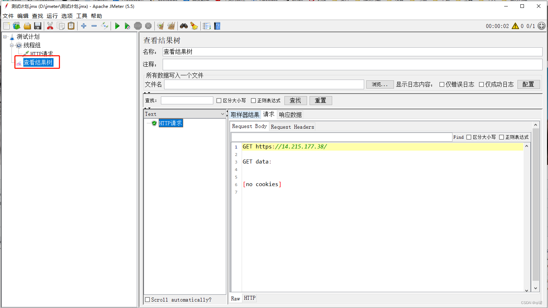Toggle Scroll automatically? checkbox
The width and height of the screenshot is (548, 308).
point(147,300)
